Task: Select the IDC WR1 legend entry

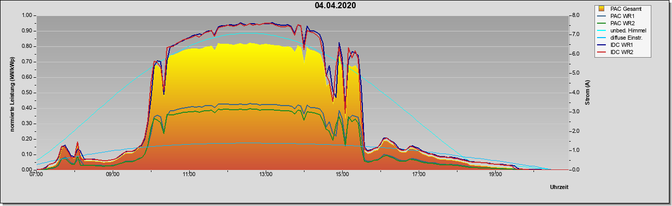Action: click(622, 45)
